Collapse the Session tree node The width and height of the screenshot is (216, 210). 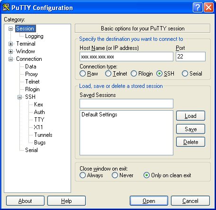click(10, 29)
